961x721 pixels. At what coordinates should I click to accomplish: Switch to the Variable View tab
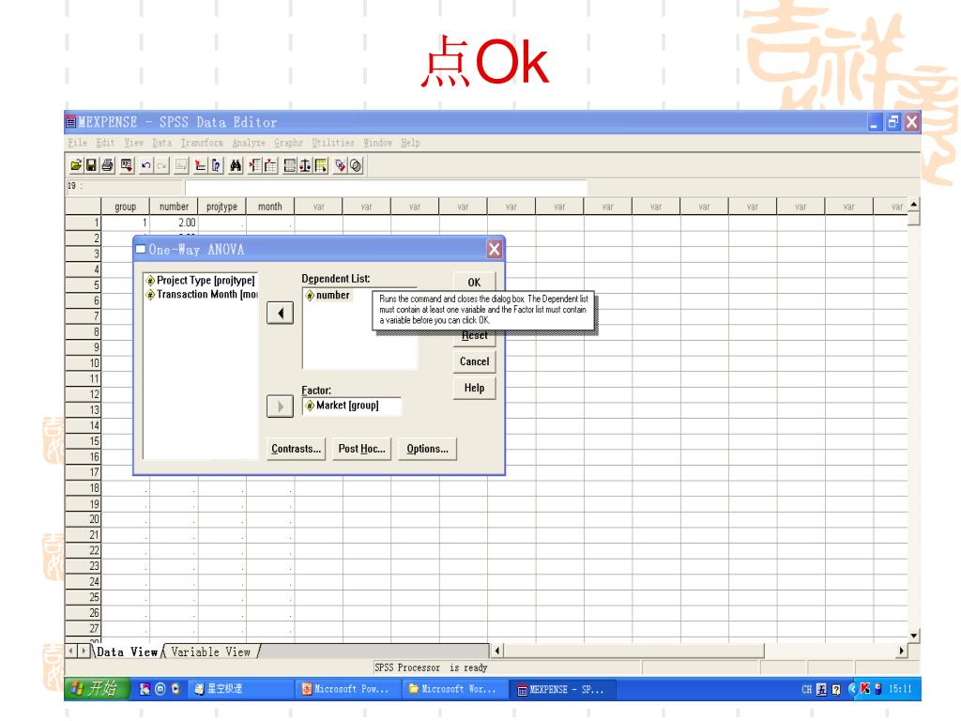[211, 652]
